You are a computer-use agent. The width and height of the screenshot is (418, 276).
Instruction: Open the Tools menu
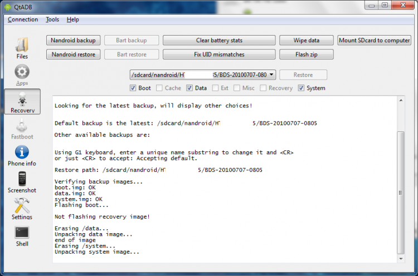[52, 19]
